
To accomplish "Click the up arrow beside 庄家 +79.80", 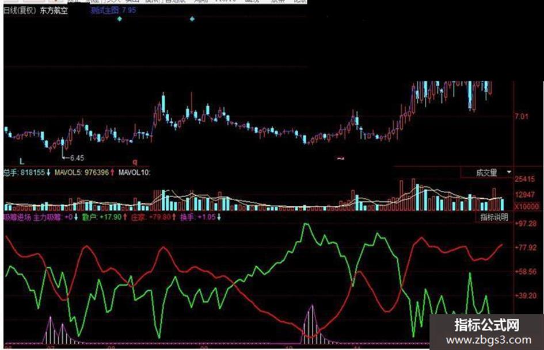I will pyautogui.click(x=174, y=217).
